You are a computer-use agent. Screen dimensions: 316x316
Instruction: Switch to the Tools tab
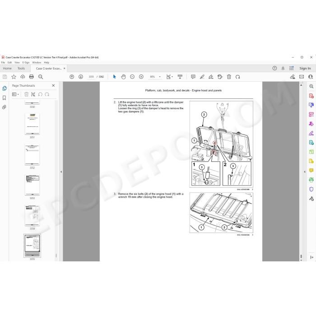pyautogui.click(x=21, y=68)
